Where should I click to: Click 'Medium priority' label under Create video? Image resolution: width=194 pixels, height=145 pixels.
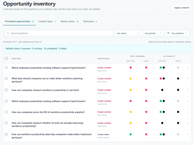(103, 138)
